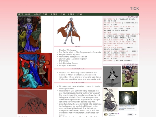Screen dimensions: 156x117
Task: Open the july-19th-club username link
Action: pos(113,114)
